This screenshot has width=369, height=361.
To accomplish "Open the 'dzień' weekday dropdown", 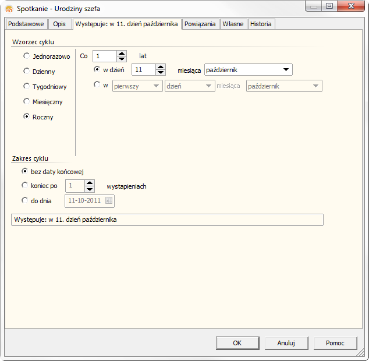I will pyautogui.click(x=208, y=86).
